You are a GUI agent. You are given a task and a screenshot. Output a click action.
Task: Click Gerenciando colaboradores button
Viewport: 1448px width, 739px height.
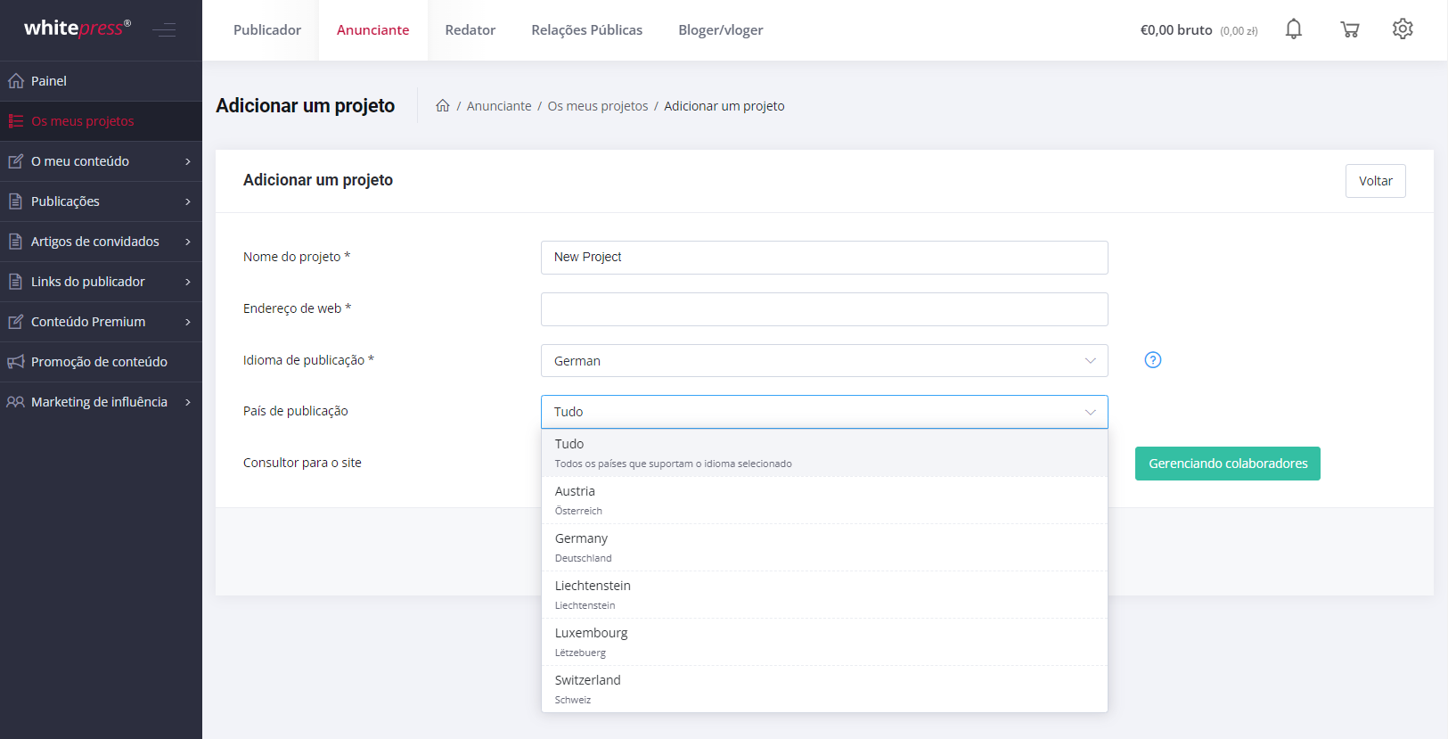tap(1228, 464)
